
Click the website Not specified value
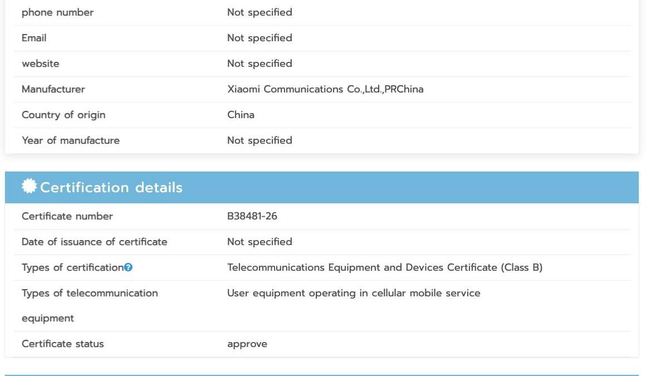[x=260, y=64]
